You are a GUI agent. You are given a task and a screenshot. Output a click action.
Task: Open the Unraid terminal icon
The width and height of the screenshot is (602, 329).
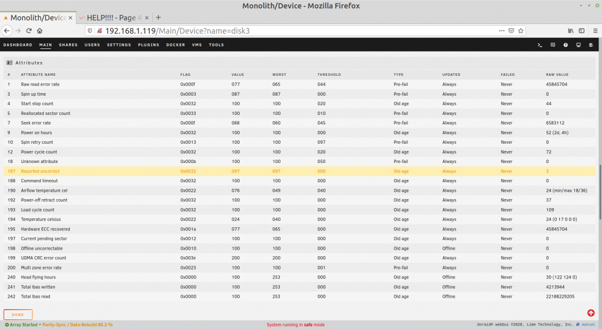540,45
